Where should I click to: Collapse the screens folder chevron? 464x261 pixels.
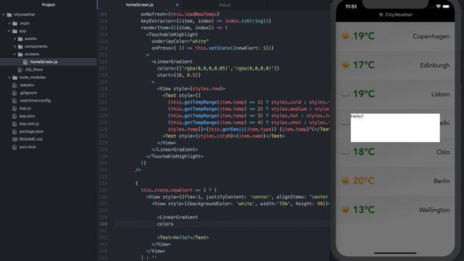tap(14, 54)
